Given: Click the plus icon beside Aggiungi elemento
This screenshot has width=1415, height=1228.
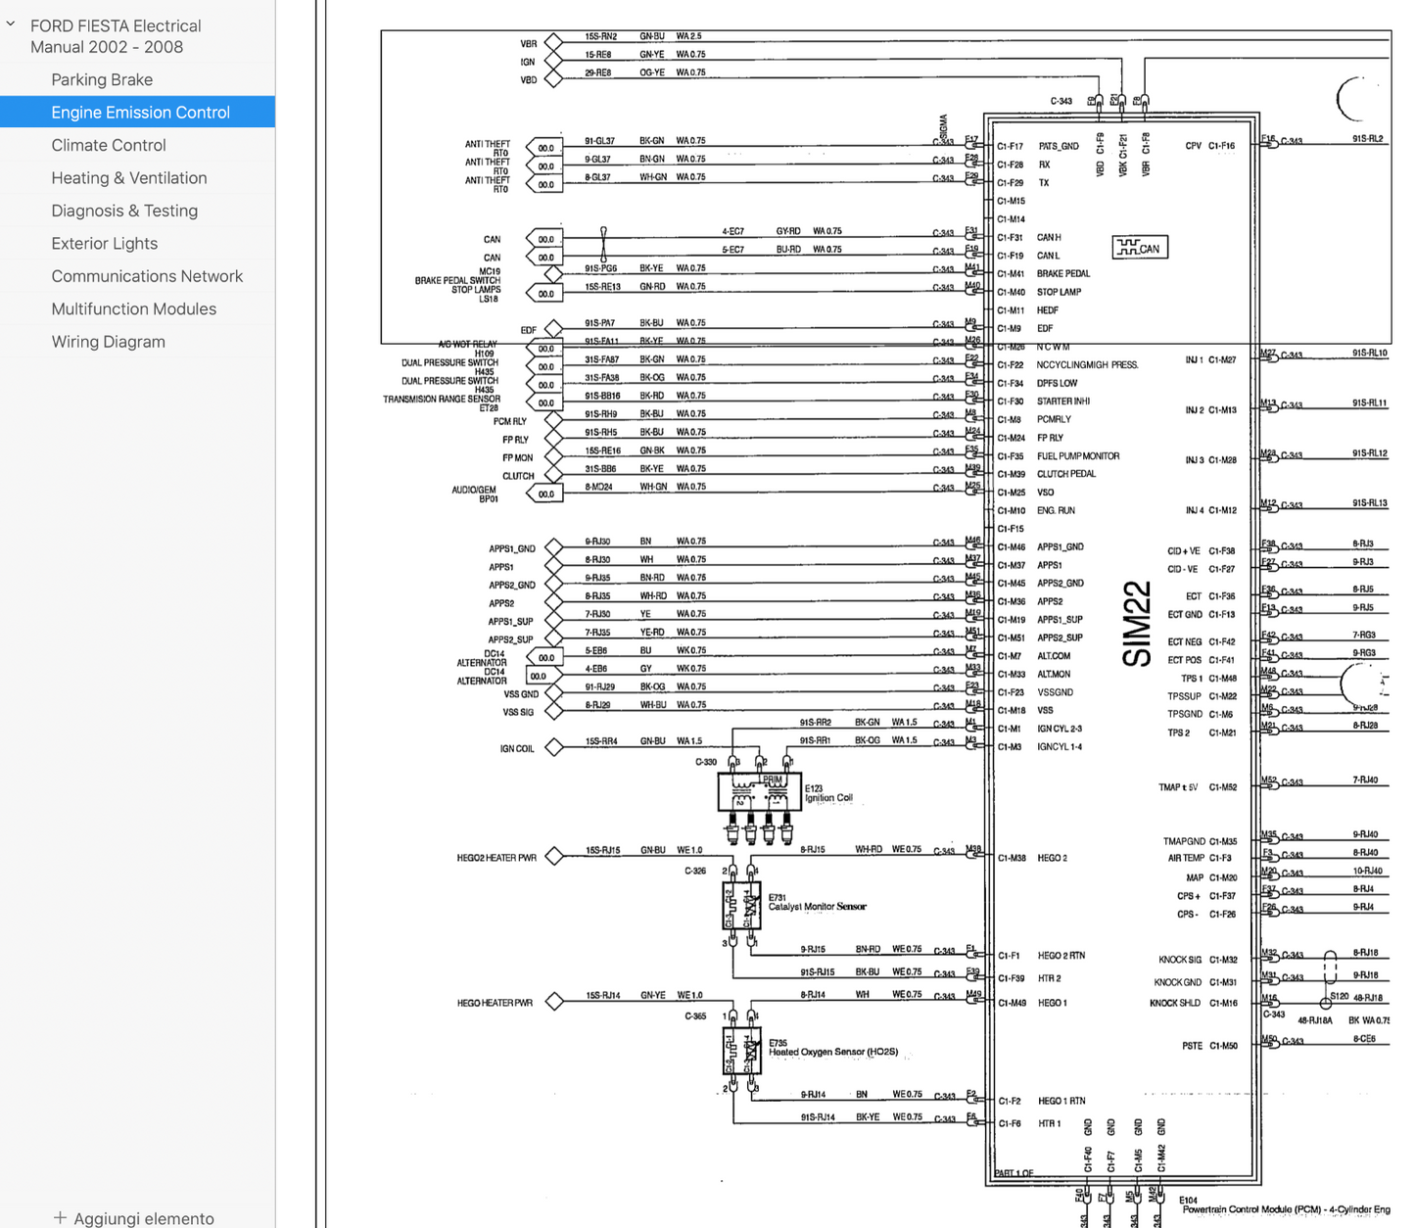Looking at the screenshot, I should coord(60,1217).
